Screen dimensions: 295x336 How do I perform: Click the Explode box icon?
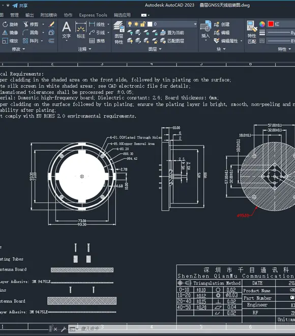click(51, 33)
